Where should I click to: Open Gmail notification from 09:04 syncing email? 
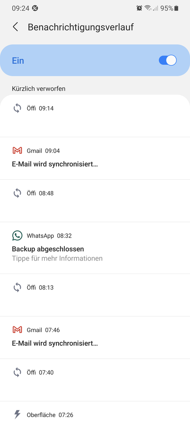click(95, 158)
